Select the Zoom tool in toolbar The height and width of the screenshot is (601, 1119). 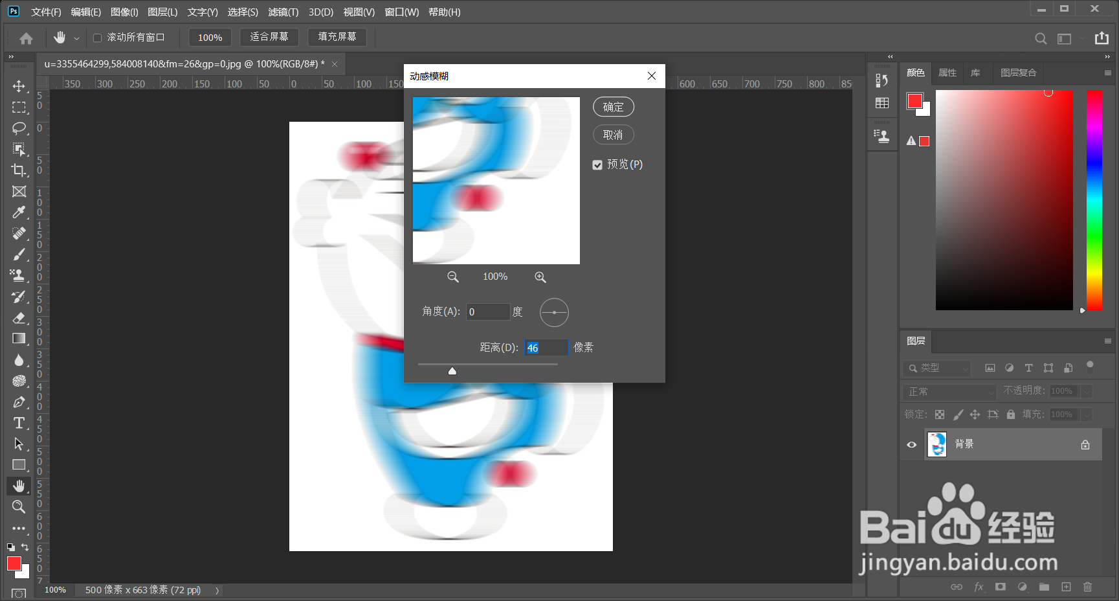coord(19,506)
